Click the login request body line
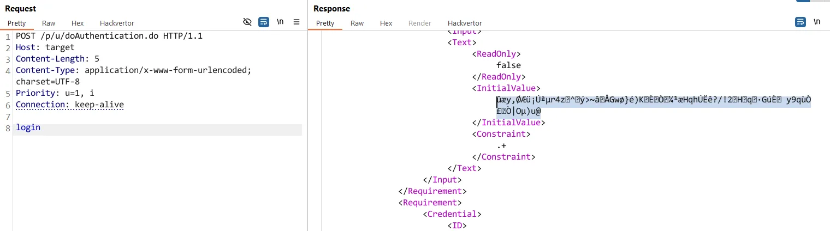This screenshot has height=231, width=830. 158,129
